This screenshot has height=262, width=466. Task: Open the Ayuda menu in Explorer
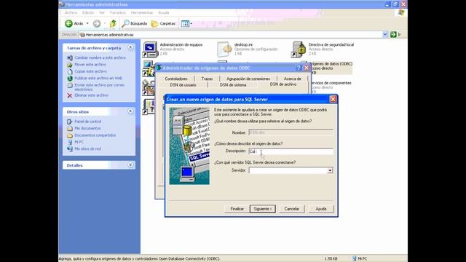click(x=163, y=12)
